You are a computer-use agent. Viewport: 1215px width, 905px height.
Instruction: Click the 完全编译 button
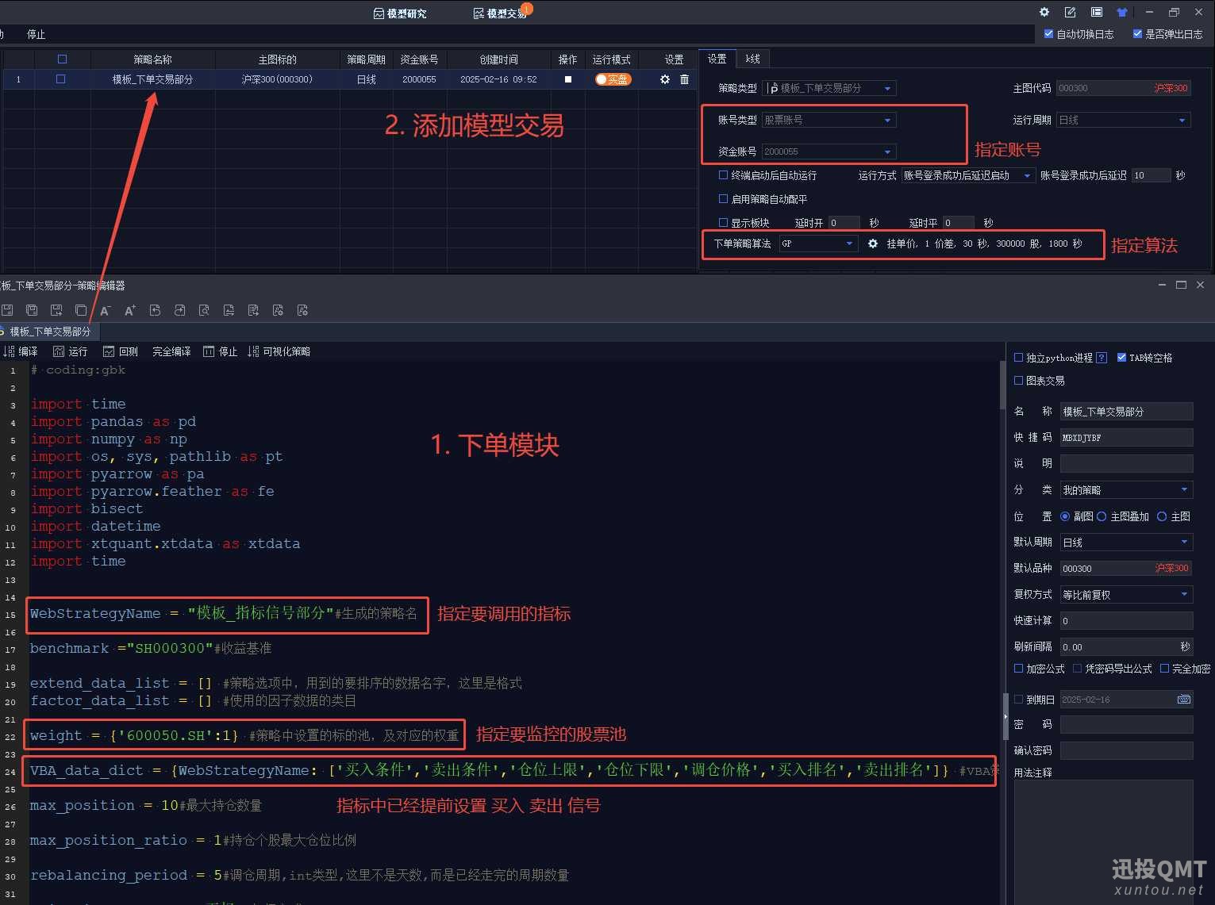(171, 351)
